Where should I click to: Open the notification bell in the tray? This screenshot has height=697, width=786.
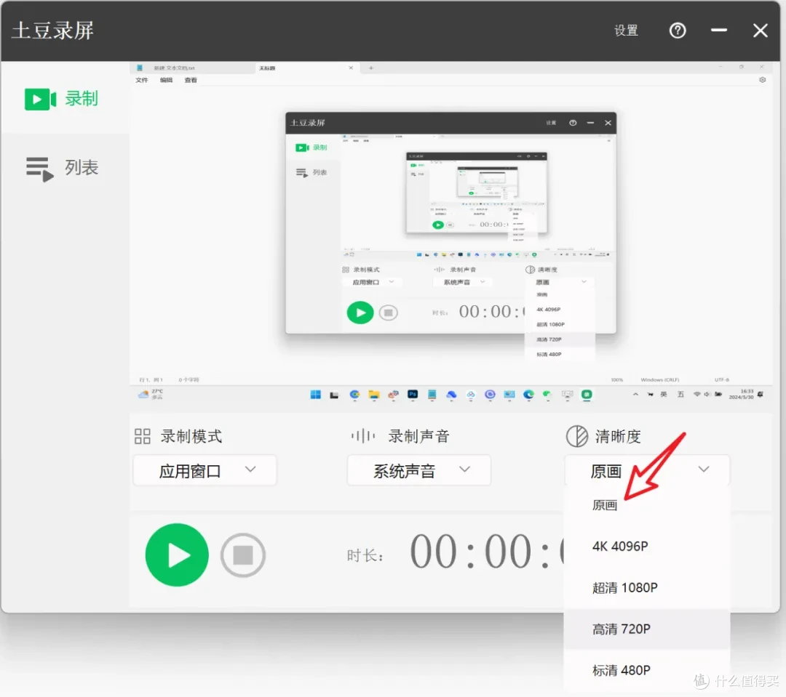coord(761,395)
